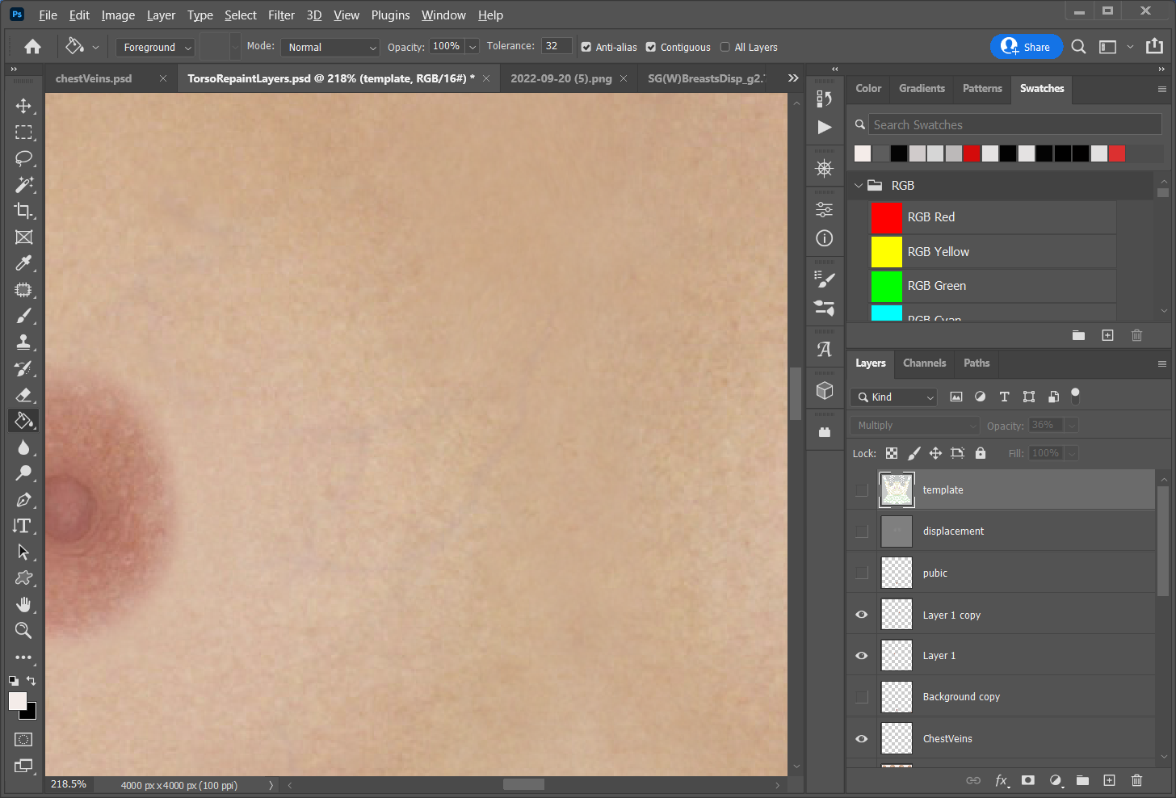Select the Hand tool
The width and height of the screenshot is (1176, 798).
coord(23,604)
